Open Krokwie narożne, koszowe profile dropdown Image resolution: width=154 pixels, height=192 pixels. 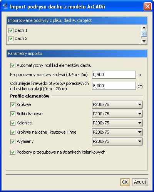coord(117,132)
